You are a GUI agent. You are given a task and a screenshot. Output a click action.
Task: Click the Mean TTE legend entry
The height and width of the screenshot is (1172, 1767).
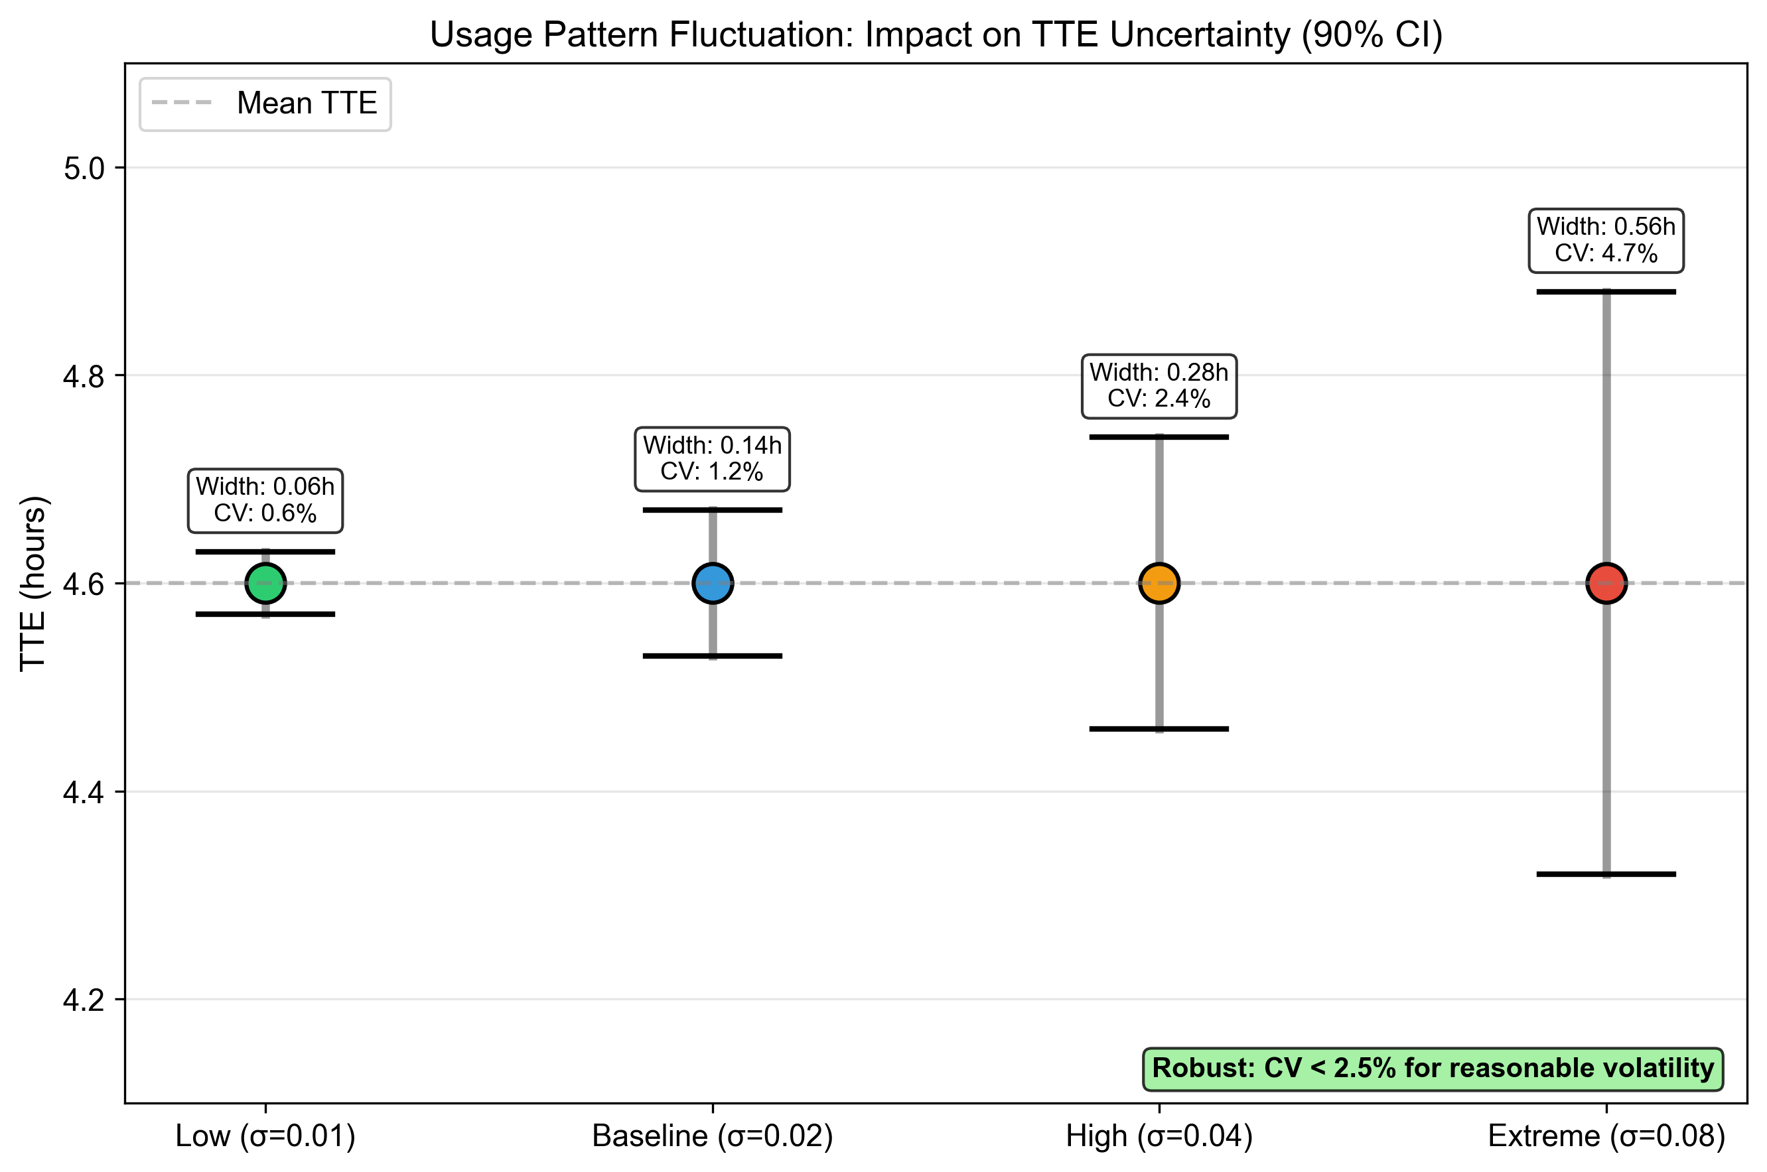pyautogui.click(x=265, y=104)
